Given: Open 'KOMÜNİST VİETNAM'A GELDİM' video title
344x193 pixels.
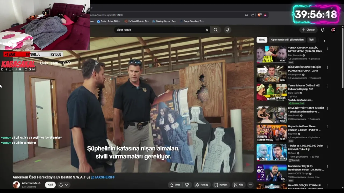Looking at the screenshot, I should [306, 110].
